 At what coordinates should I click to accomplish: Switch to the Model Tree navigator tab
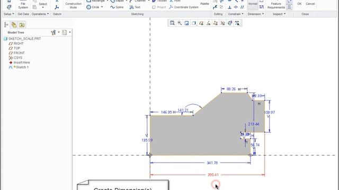pyautogui.click(x=6, y=25)
